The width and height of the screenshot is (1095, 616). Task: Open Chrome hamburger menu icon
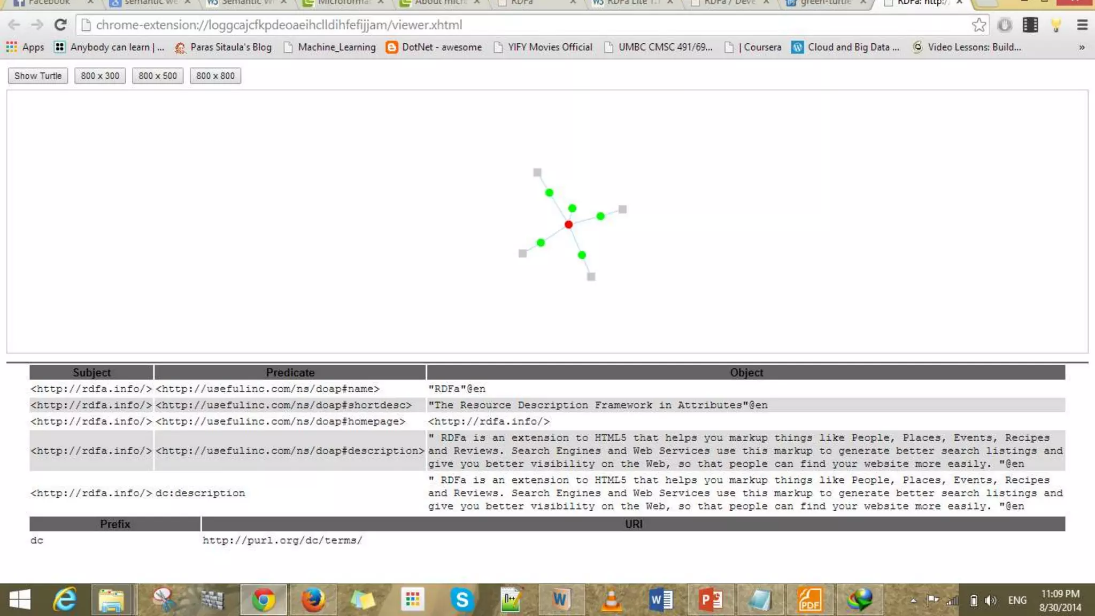(x=1082, y=25)
